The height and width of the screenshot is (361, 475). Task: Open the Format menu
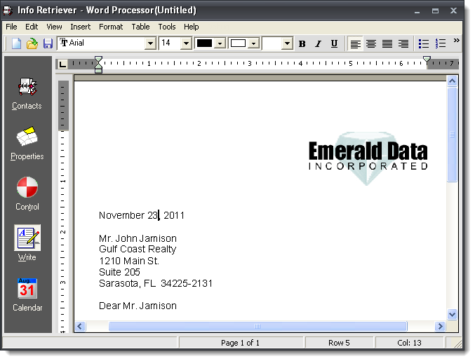(111, 27)
